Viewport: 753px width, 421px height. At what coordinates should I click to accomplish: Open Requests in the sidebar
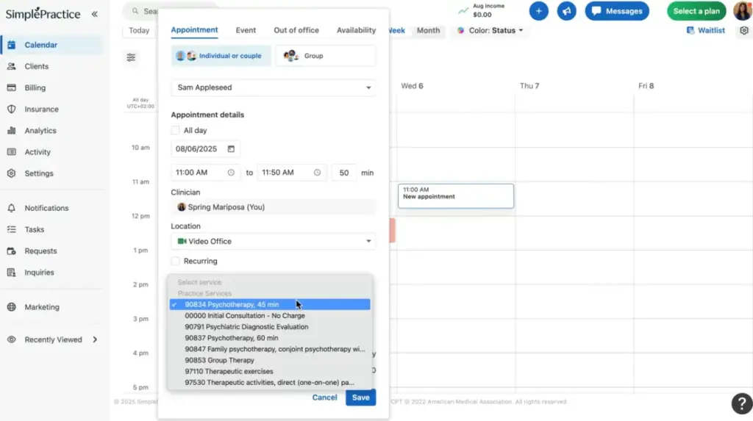click(x=52, y=251)
